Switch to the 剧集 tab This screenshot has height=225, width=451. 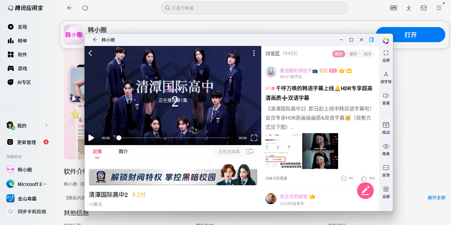97,151
